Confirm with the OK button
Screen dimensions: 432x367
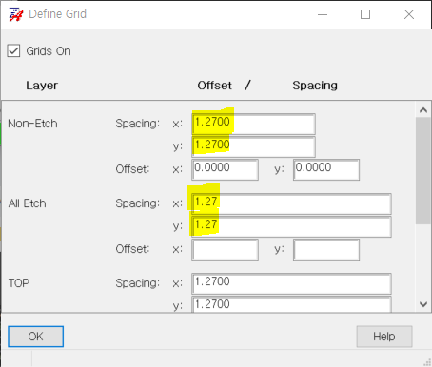click(35, 337)
